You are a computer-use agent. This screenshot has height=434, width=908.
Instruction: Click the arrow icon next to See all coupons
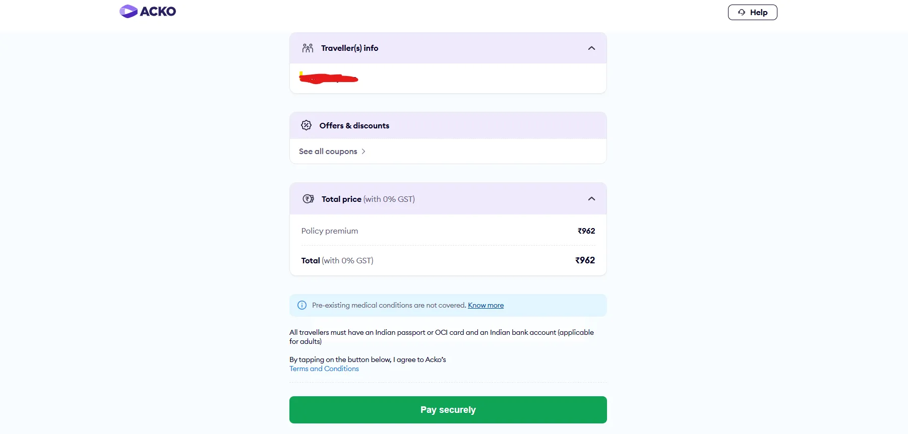coord(364,151)
